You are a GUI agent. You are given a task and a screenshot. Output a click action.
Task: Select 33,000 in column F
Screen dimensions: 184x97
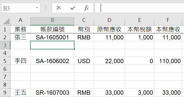(168, 93)
